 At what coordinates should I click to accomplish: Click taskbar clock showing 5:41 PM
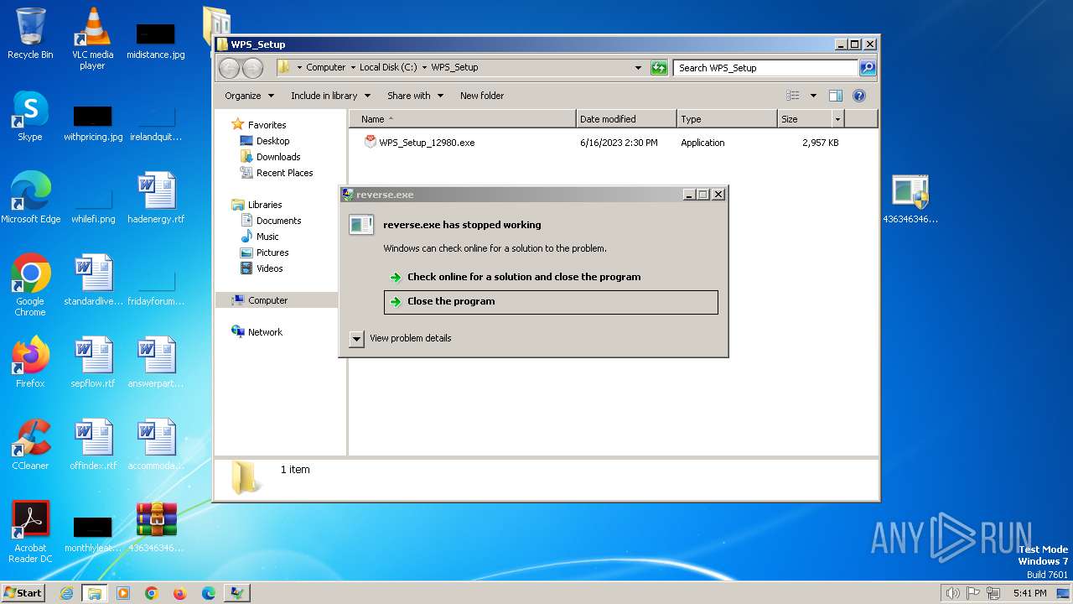click(x=1029, y=593)
